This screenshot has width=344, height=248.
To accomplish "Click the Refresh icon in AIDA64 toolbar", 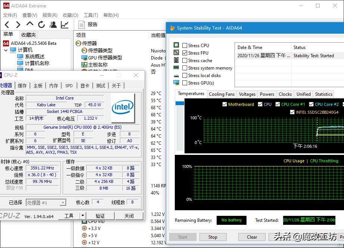I will tap(41, 24).
